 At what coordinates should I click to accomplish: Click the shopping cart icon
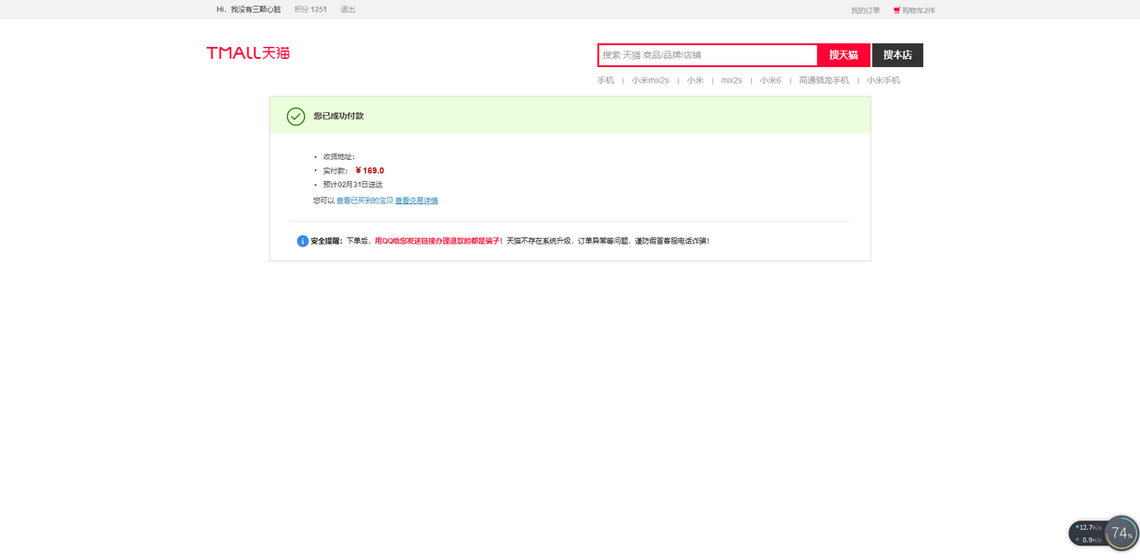(896, 10)
